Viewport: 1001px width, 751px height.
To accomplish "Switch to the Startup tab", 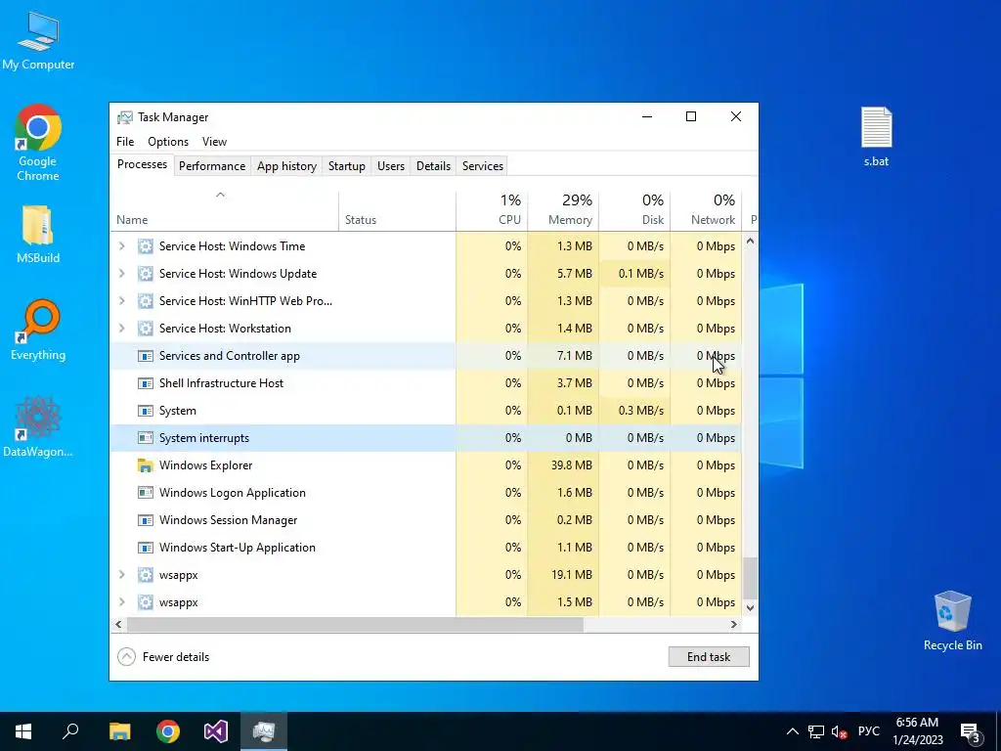I will (347, 166).
